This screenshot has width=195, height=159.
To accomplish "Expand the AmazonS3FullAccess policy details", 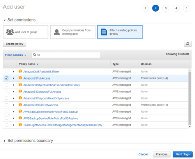I will [x=13, y=78].
